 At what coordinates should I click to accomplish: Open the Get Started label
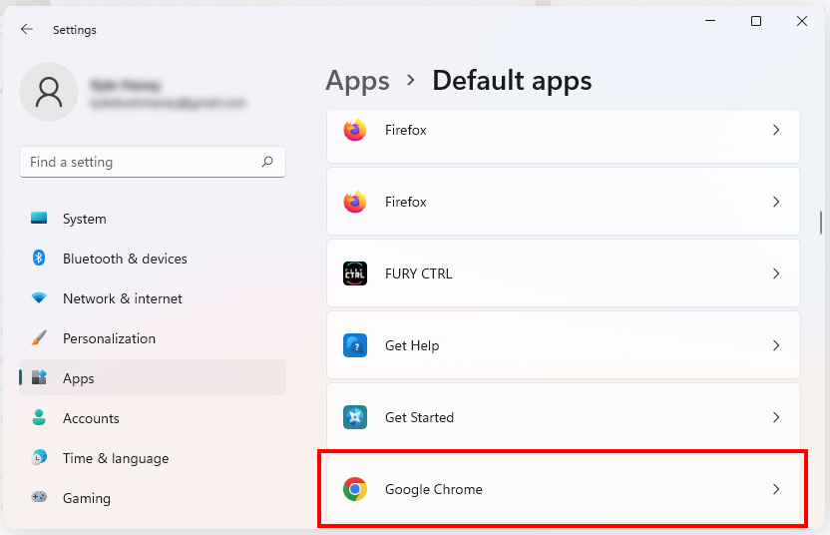click(x=419, y=417)
